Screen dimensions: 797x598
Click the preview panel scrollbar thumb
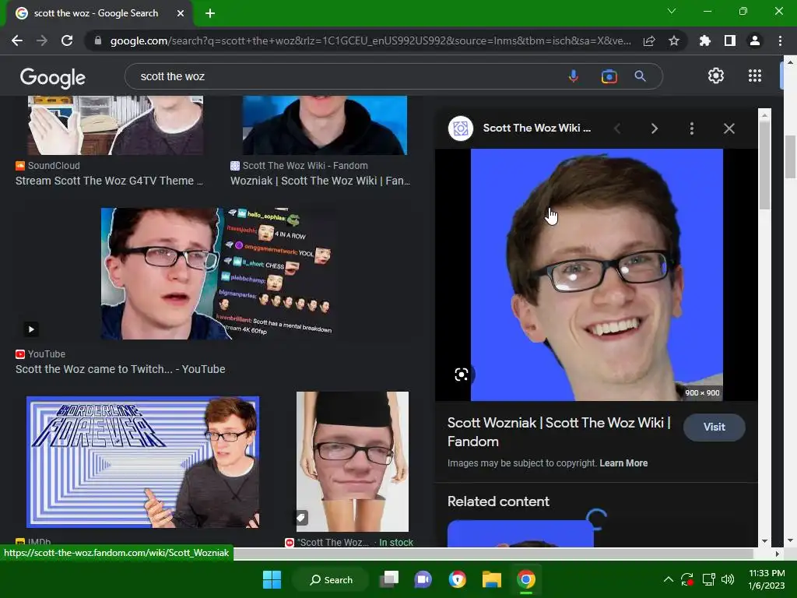click(764, 164)
